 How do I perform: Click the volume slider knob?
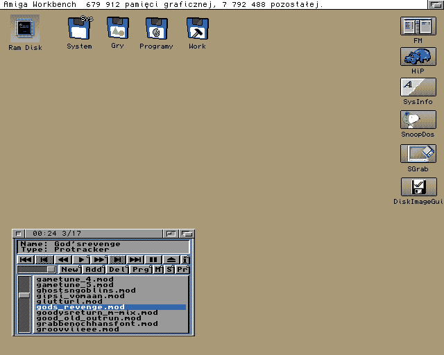click(x=51, y=270)
